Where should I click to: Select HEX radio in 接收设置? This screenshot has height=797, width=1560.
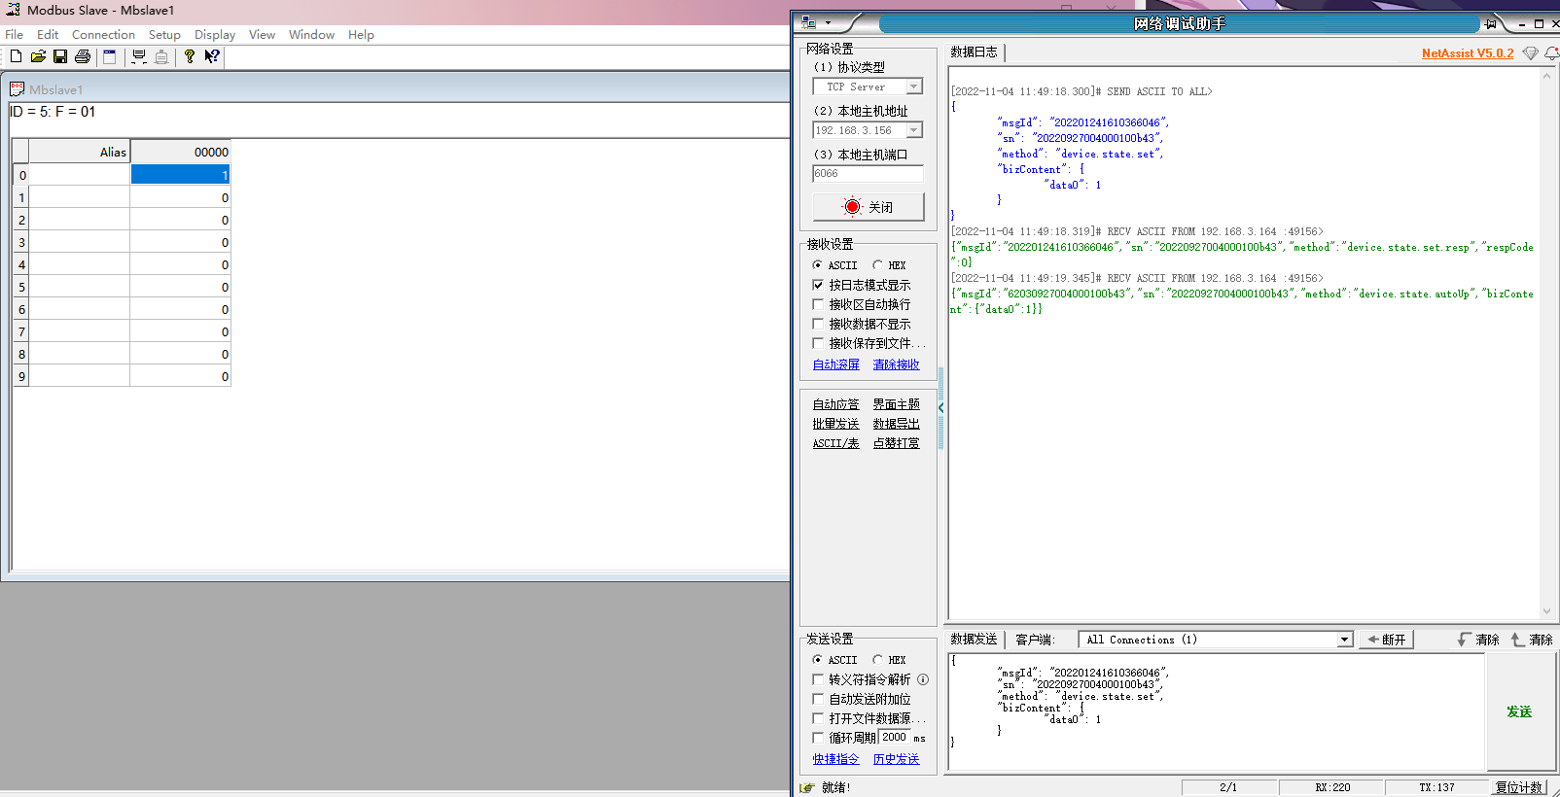pyautogui.click(x=877, y=265)
